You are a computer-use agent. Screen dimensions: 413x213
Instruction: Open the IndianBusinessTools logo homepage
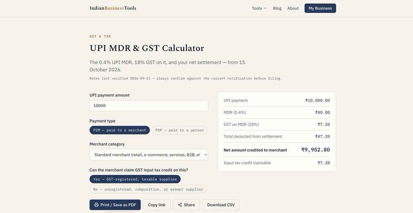113,8
